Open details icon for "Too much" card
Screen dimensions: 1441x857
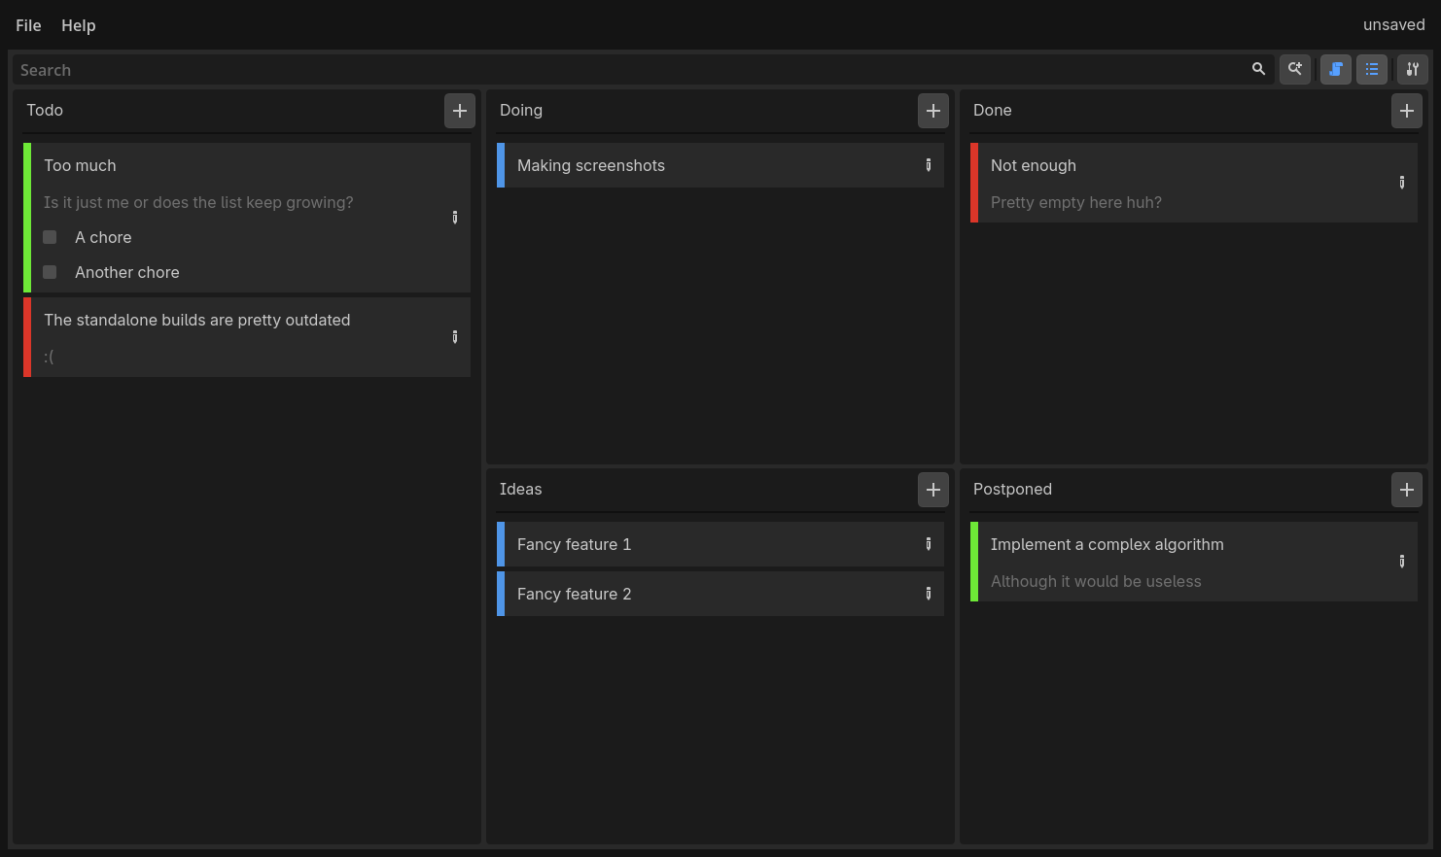click(455, 218)
